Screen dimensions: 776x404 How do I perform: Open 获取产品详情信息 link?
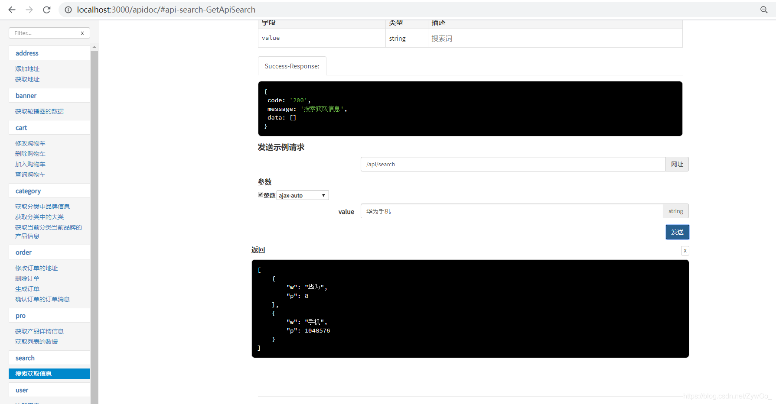pos(39,331)
